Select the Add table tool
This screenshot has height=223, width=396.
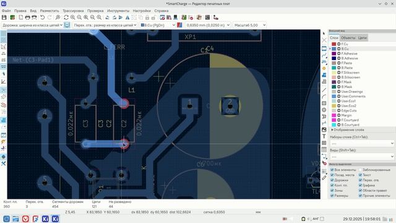point(324,150)
